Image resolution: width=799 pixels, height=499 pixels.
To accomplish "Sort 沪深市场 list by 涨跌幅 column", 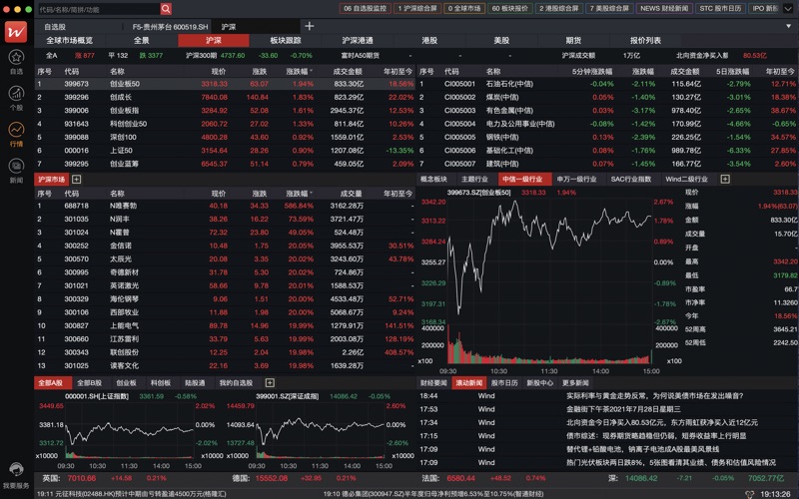I will coord(299,194).
